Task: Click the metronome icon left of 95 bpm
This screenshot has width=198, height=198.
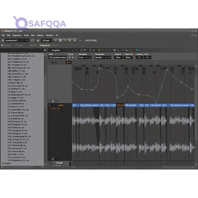Action: click(x=38, y=40)
